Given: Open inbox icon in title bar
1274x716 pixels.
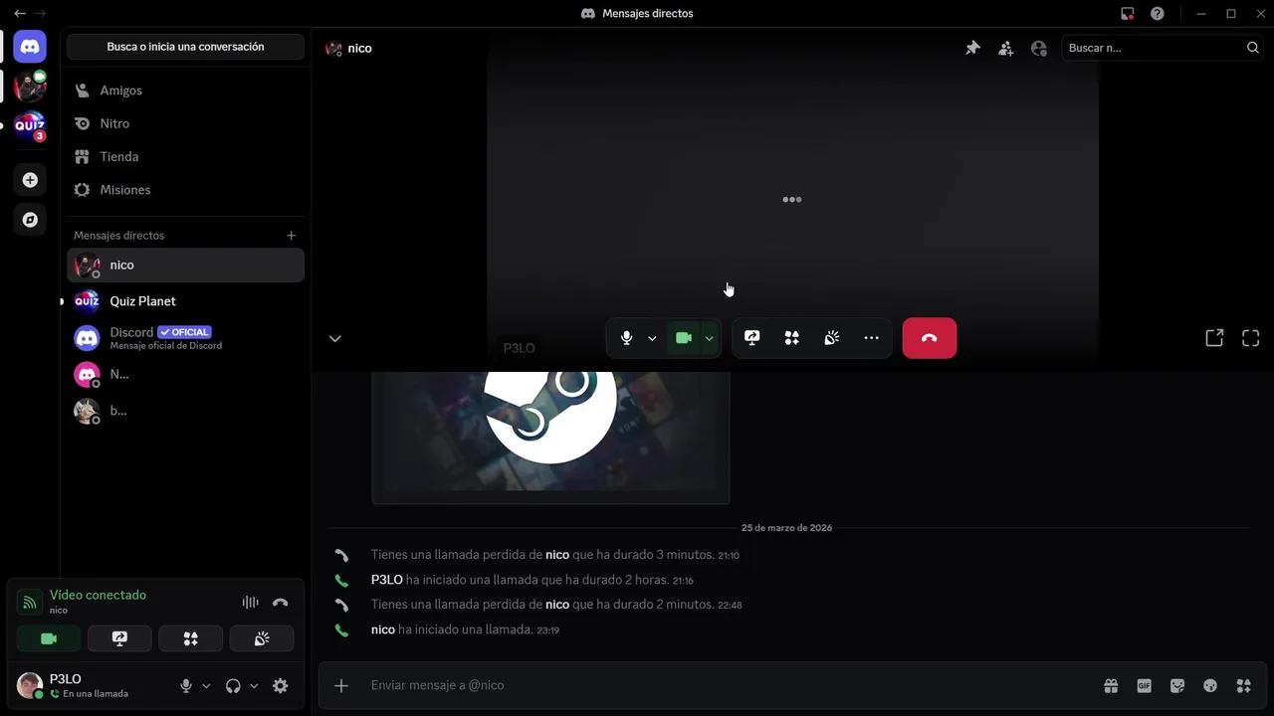Looking at the screenshot, I should pos(1127,14).
